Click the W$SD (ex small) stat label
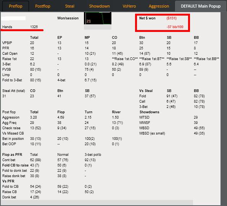Viewport: 227px width, 206px height. (152, 133)
